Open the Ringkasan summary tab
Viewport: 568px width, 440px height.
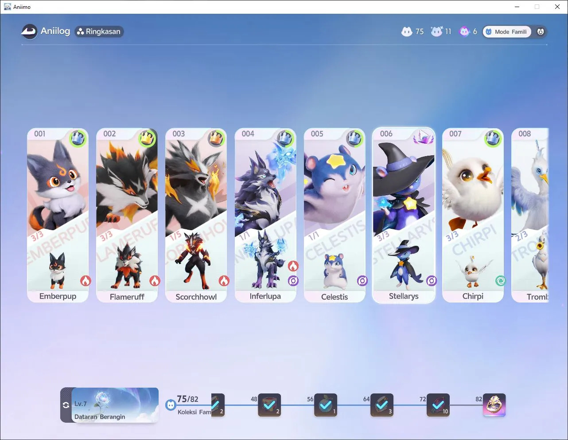coord(99,31)
